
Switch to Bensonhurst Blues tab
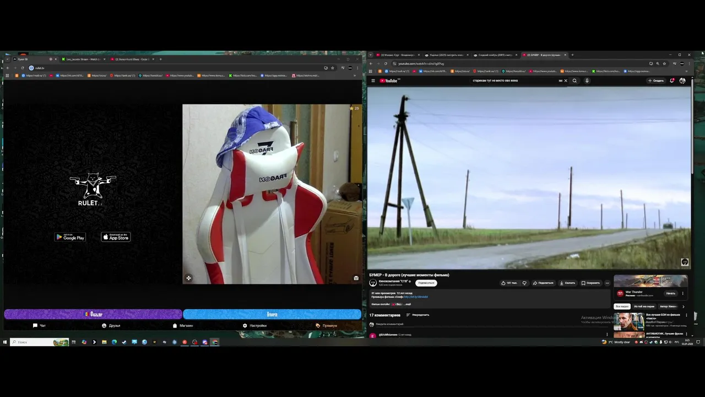(132, 59)
